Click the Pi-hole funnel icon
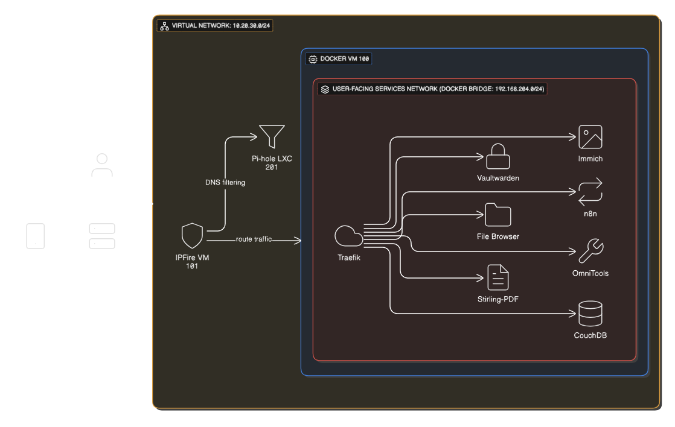This screenshot has height=427, width=675. tap(272, 136)
